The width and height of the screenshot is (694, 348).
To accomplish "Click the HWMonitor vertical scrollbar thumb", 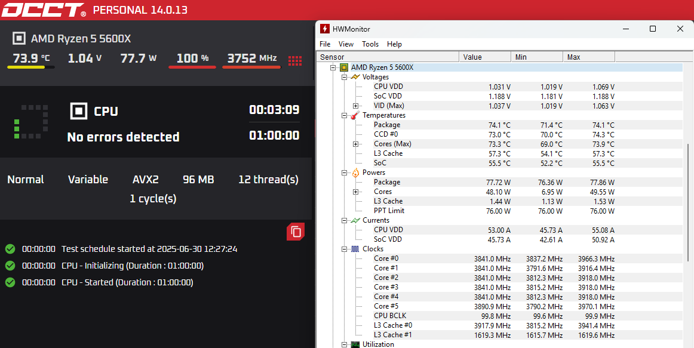I will point(688,202).
